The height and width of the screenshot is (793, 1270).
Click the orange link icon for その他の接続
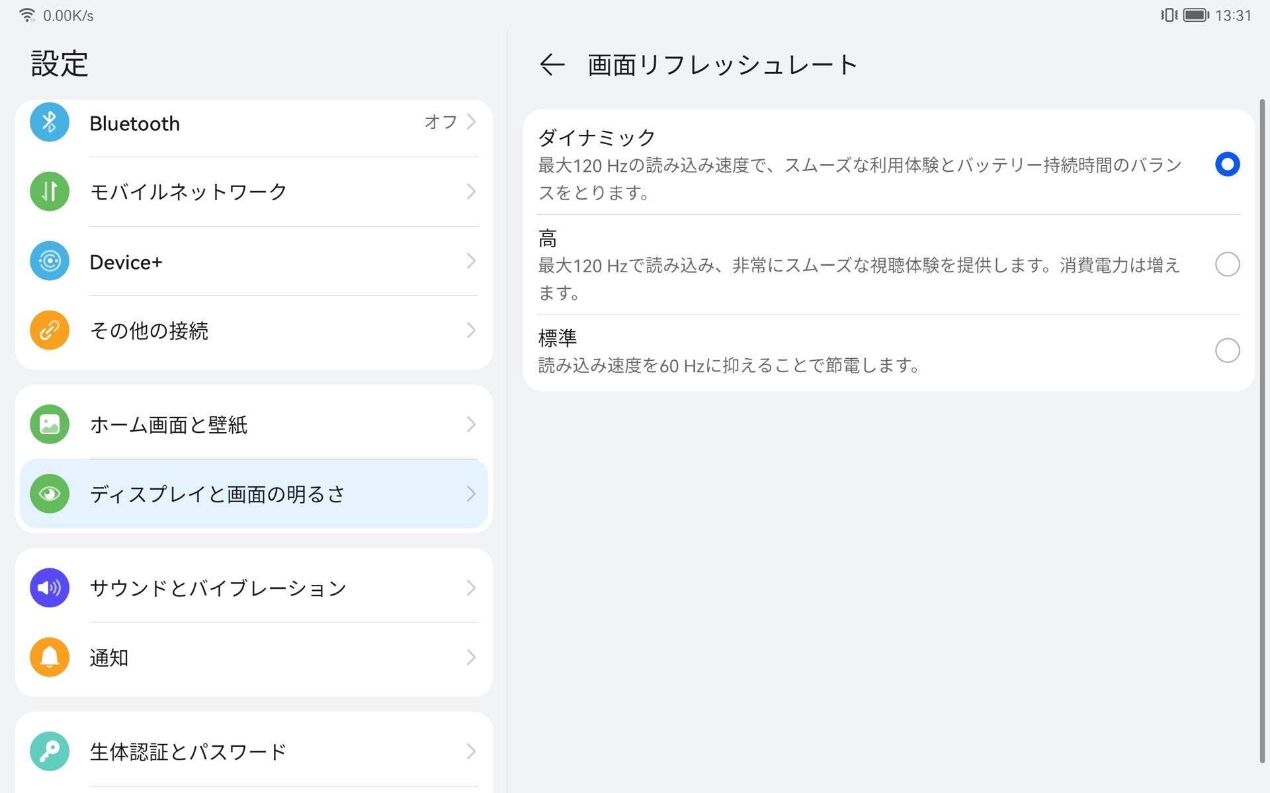point(50,330)
